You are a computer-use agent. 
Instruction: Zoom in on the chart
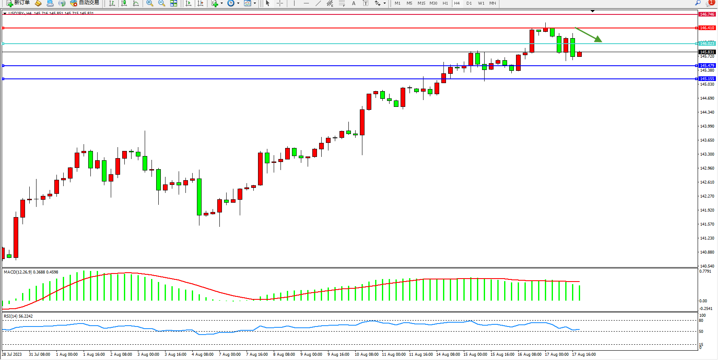point(150,3)
